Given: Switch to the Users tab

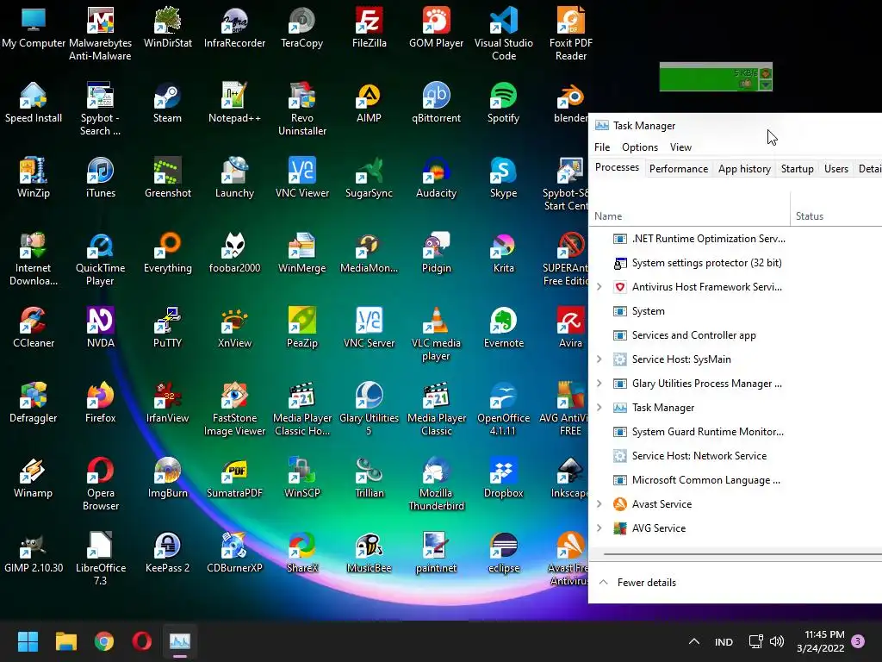Looking at the screenshot, I should coord(835,169).
